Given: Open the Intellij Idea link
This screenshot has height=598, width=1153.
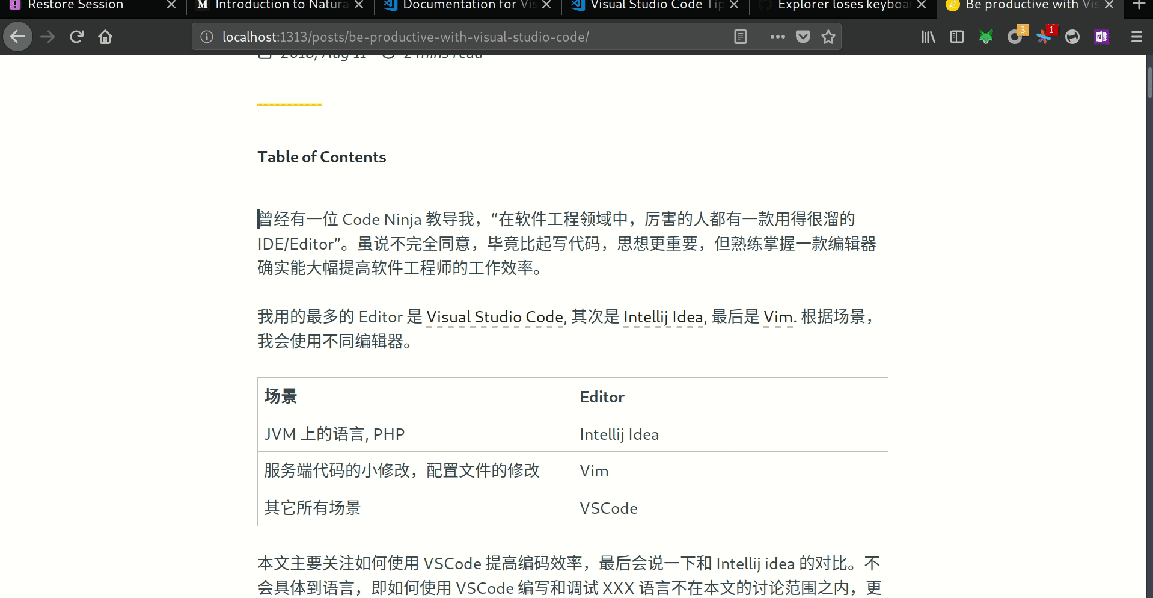Looking at the screenshot, I should (x=663, y=317).
